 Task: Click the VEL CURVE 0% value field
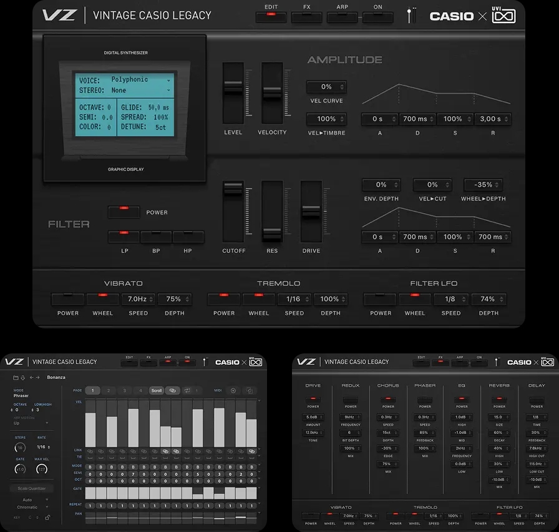pyautogui.click(x=326, y=87)
